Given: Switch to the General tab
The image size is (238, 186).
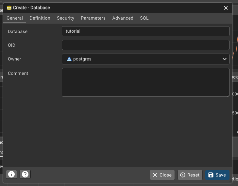Looking at the screenshot, I should [15, 18].
